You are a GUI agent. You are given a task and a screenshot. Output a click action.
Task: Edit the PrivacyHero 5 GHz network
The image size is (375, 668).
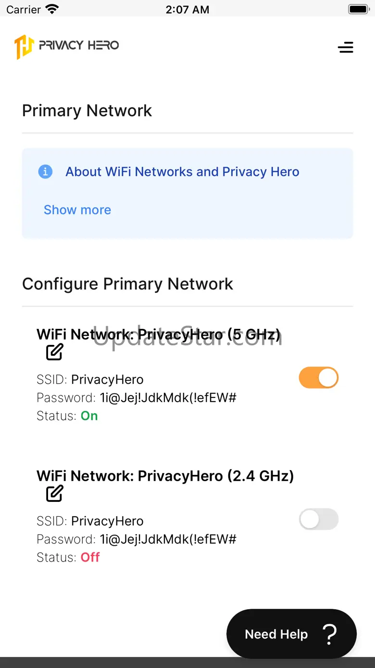click(54, 352)
